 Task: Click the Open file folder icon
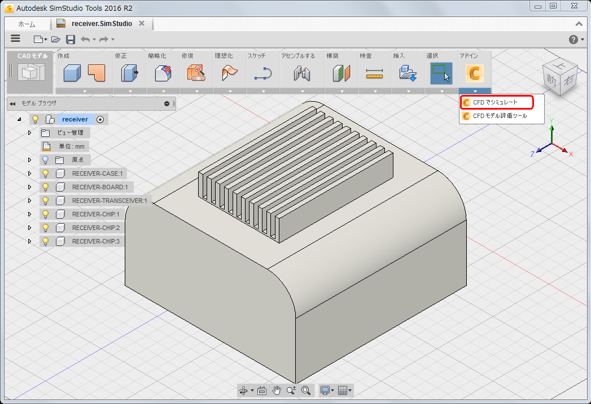pyautogui.click(x=56, y=39)
